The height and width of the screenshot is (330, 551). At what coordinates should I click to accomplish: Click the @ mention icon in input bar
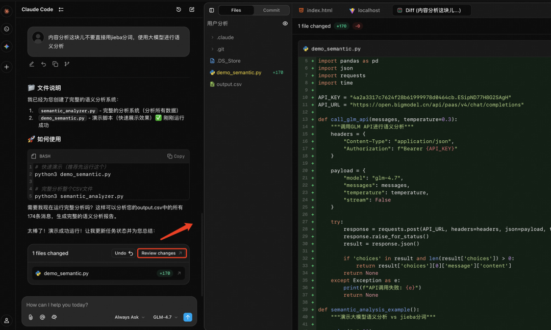coord(42,317)
